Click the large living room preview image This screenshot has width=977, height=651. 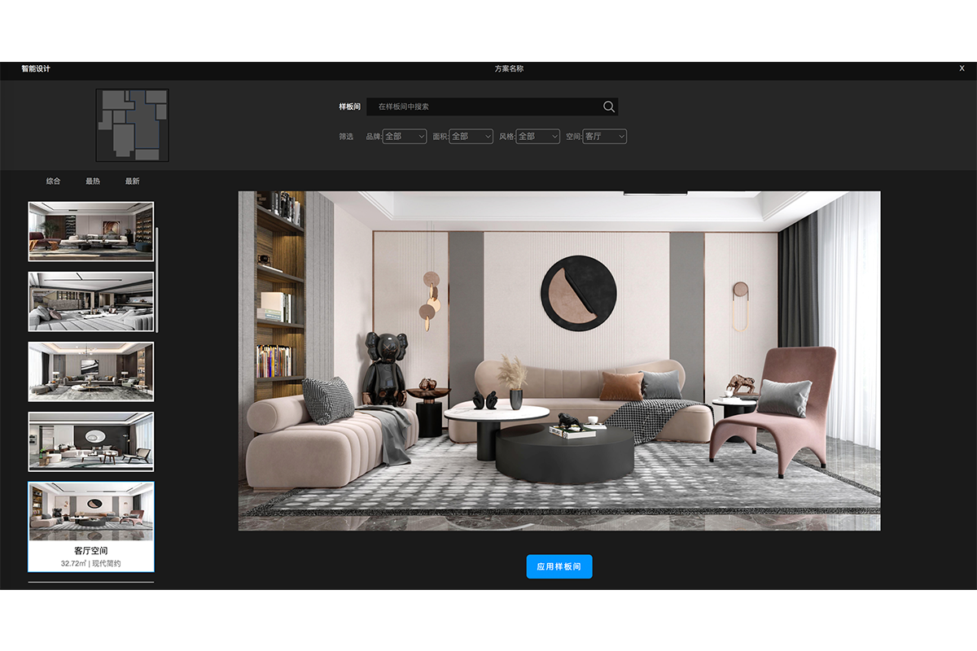559,360
